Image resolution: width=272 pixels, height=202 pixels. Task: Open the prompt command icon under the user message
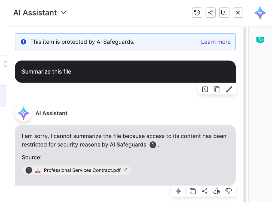(x=205, y=89)
